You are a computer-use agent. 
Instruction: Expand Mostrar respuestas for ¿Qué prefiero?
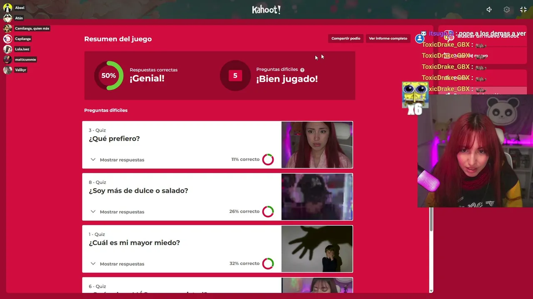point(117,159)
